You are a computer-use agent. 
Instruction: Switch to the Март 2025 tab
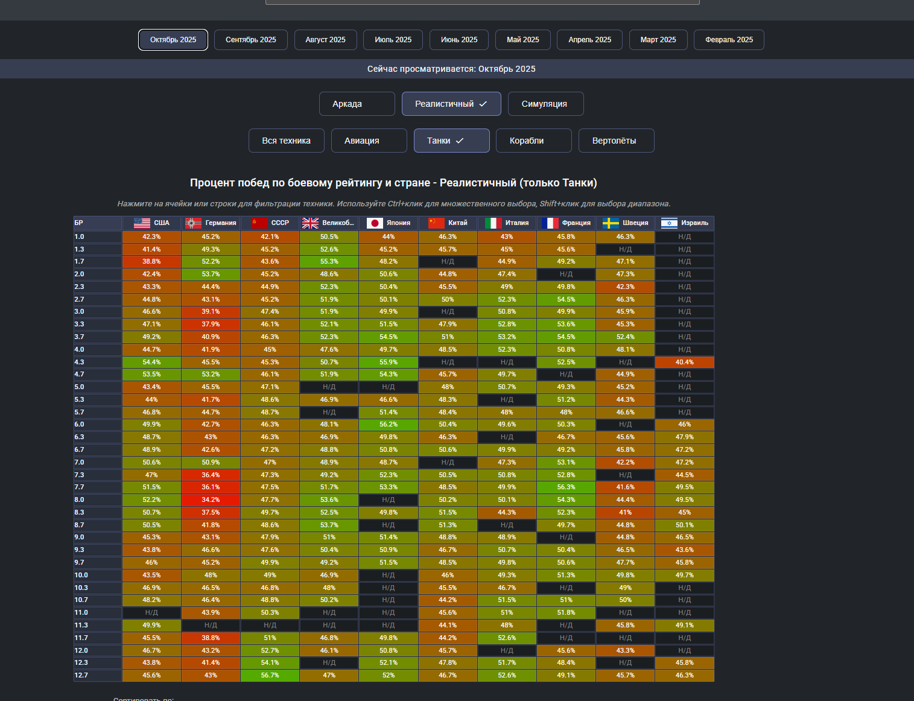coord(658,40)
